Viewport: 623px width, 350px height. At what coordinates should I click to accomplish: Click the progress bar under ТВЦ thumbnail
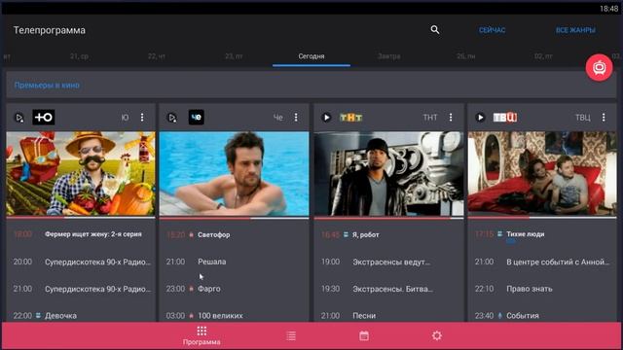point(542,218)
